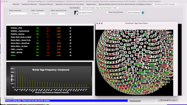The width and height of the screenshot is (187, 105).
Task: Go to the Statistical Inference tab
Action: [46, 4]
